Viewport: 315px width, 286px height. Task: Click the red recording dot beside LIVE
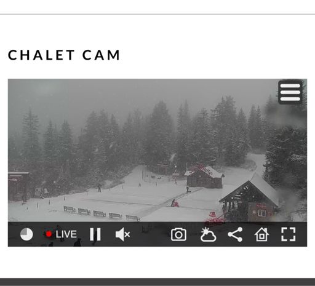49,234
